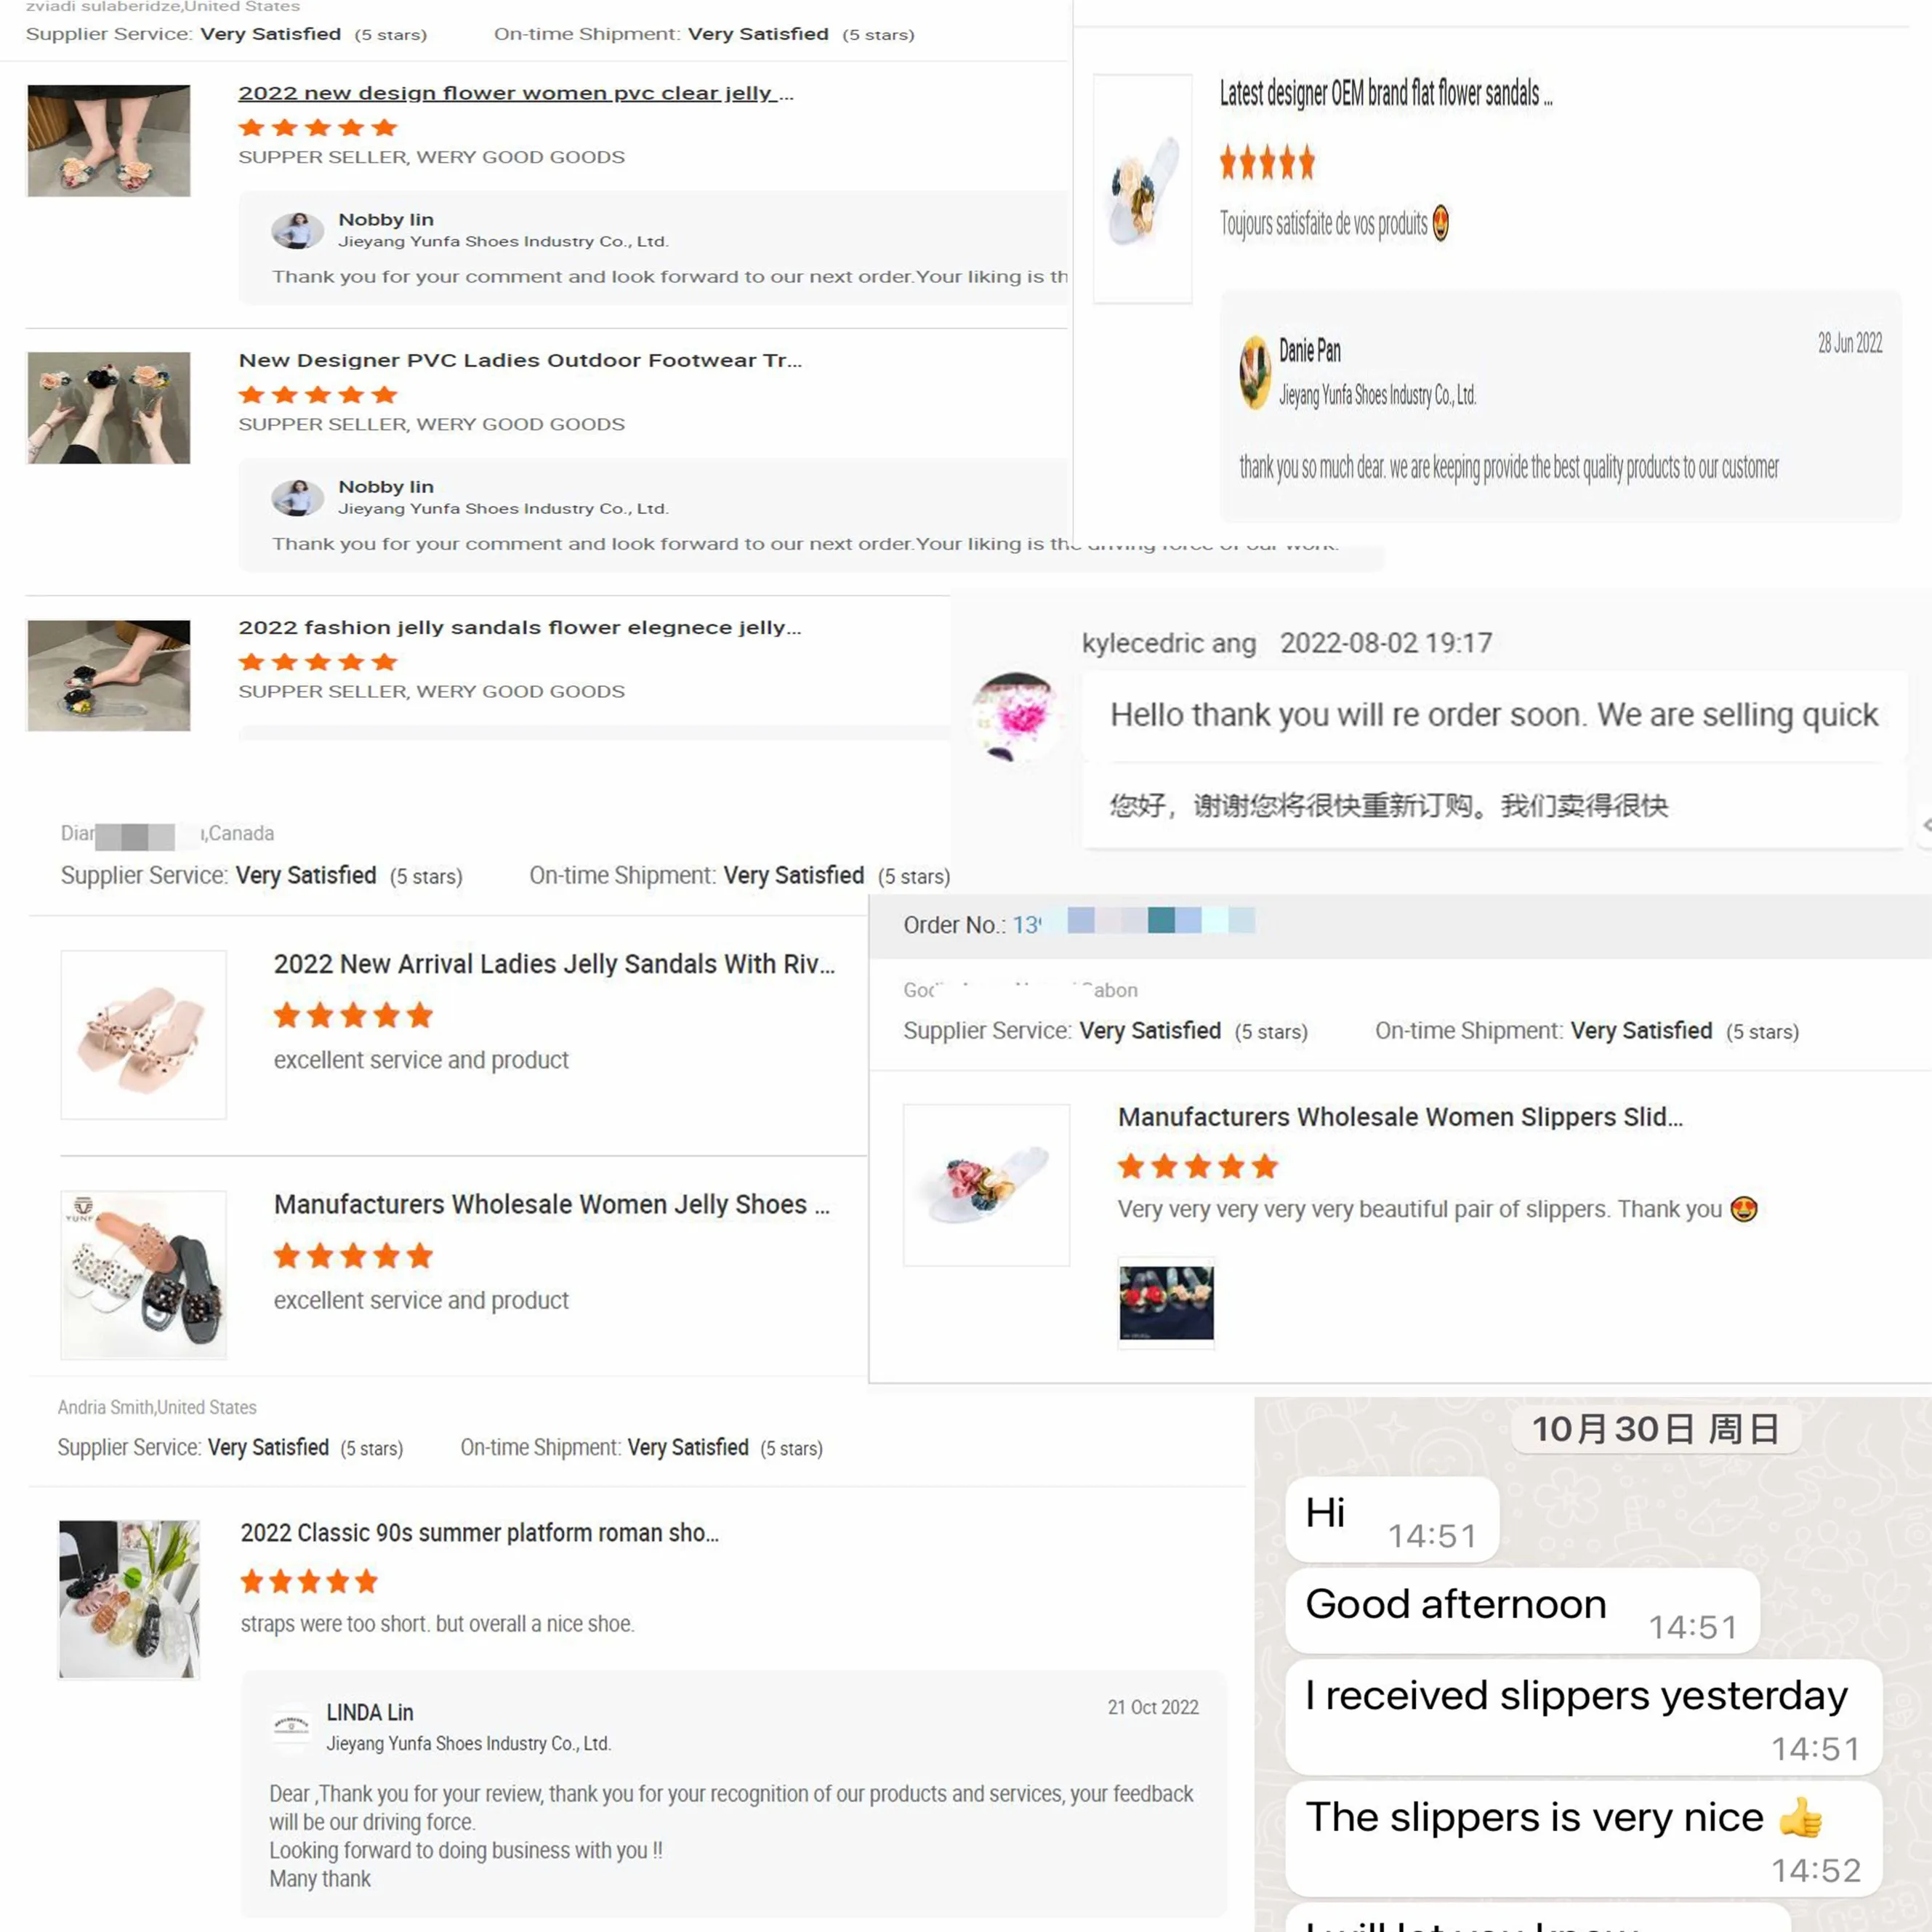Open New Designer PVC Ladies Outdoor Footwear title
The height and width of the screenshot is (1932, 1932).
(520, 360)
